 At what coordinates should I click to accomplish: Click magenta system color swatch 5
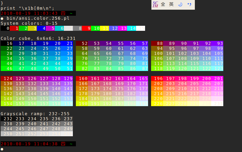tap(50, 28)
